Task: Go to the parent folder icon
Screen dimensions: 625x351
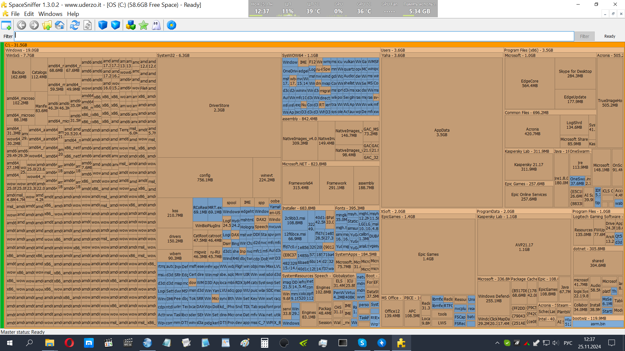Action: coord(47,25)
